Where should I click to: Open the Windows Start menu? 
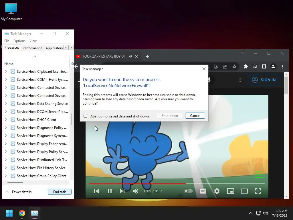point(9,213)
